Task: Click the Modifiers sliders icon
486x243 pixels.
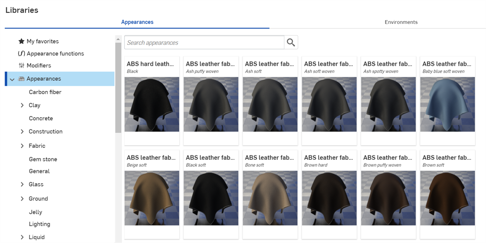Action: click(x=21, y=65)
